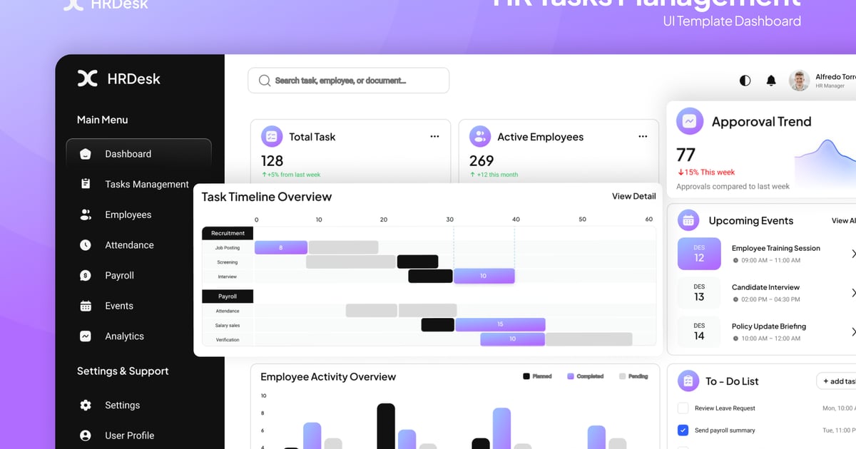Click the Attendance clock icon
Viewport: 856px width, 449px height.
click(x=86, y=245)
